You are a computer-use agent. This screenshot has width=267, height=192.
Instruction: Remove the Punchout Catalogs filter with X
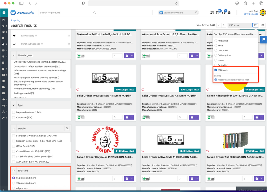69,44
